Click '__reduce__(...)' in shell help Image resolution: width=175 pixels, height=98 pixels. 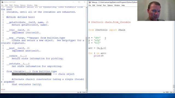tap(16, 56)
